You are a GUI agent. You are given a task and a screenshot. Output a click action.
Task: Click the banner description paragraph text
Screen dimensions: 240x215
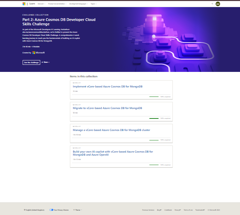[51, 35]
